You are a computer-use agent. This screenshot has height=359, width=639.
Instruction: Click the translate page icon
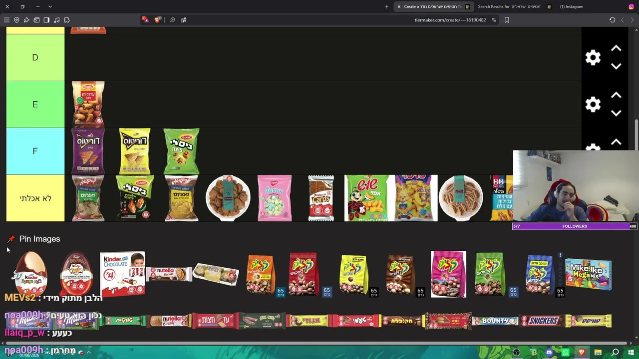[x=184, y=20]
